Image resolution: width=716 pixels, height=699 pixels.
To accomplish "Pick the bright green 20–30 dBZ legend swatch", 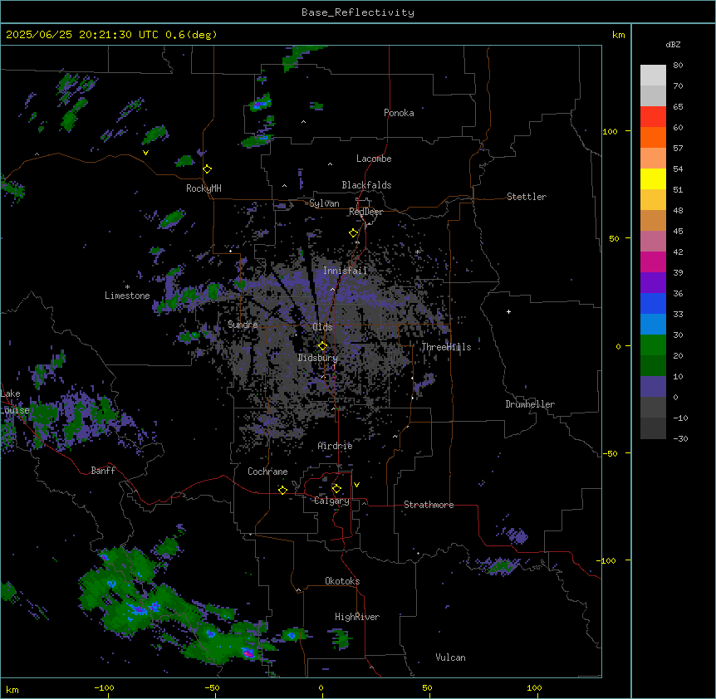I will (653, 345).
